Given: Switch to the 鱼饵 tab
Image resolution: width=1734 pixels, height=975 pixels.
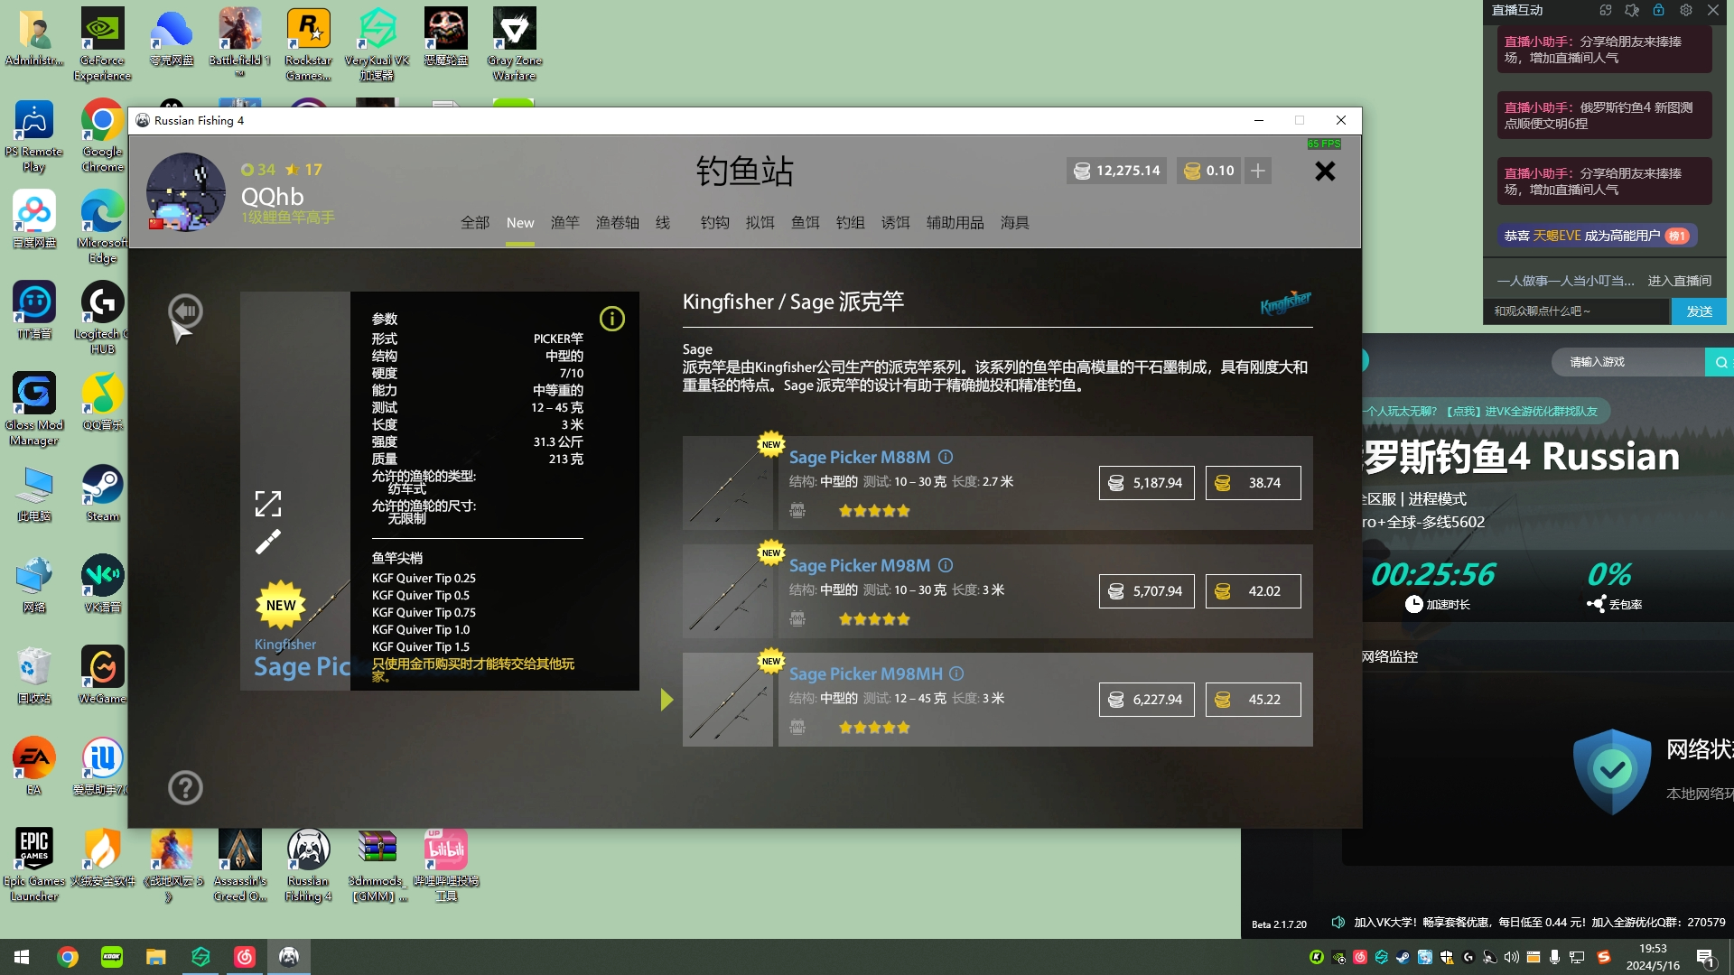Looking at the screenshot, I should click(806, 223).
